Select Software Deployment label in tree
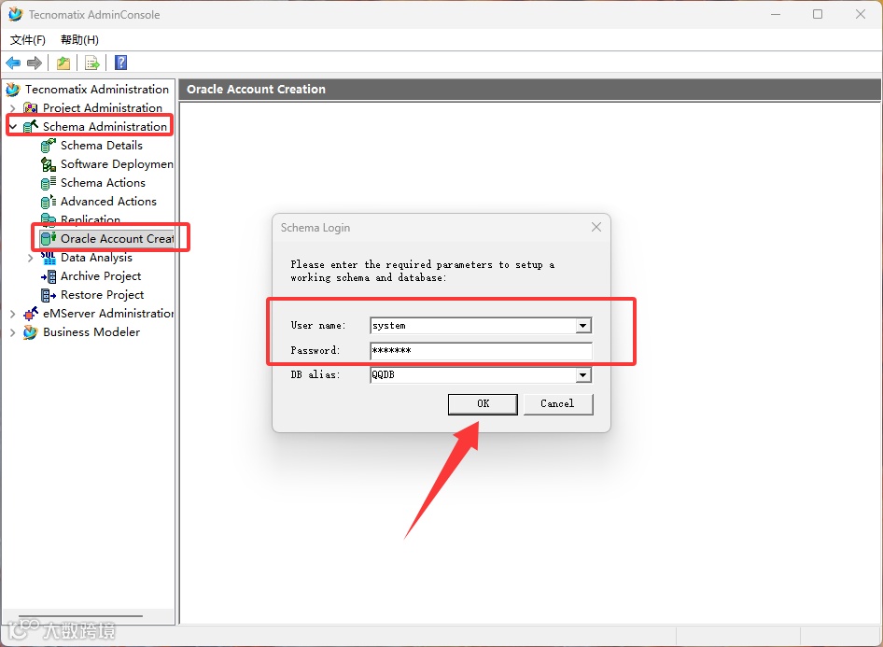This screenshot has height=647, width=883. pyautogui.click(x=117, y=164)
